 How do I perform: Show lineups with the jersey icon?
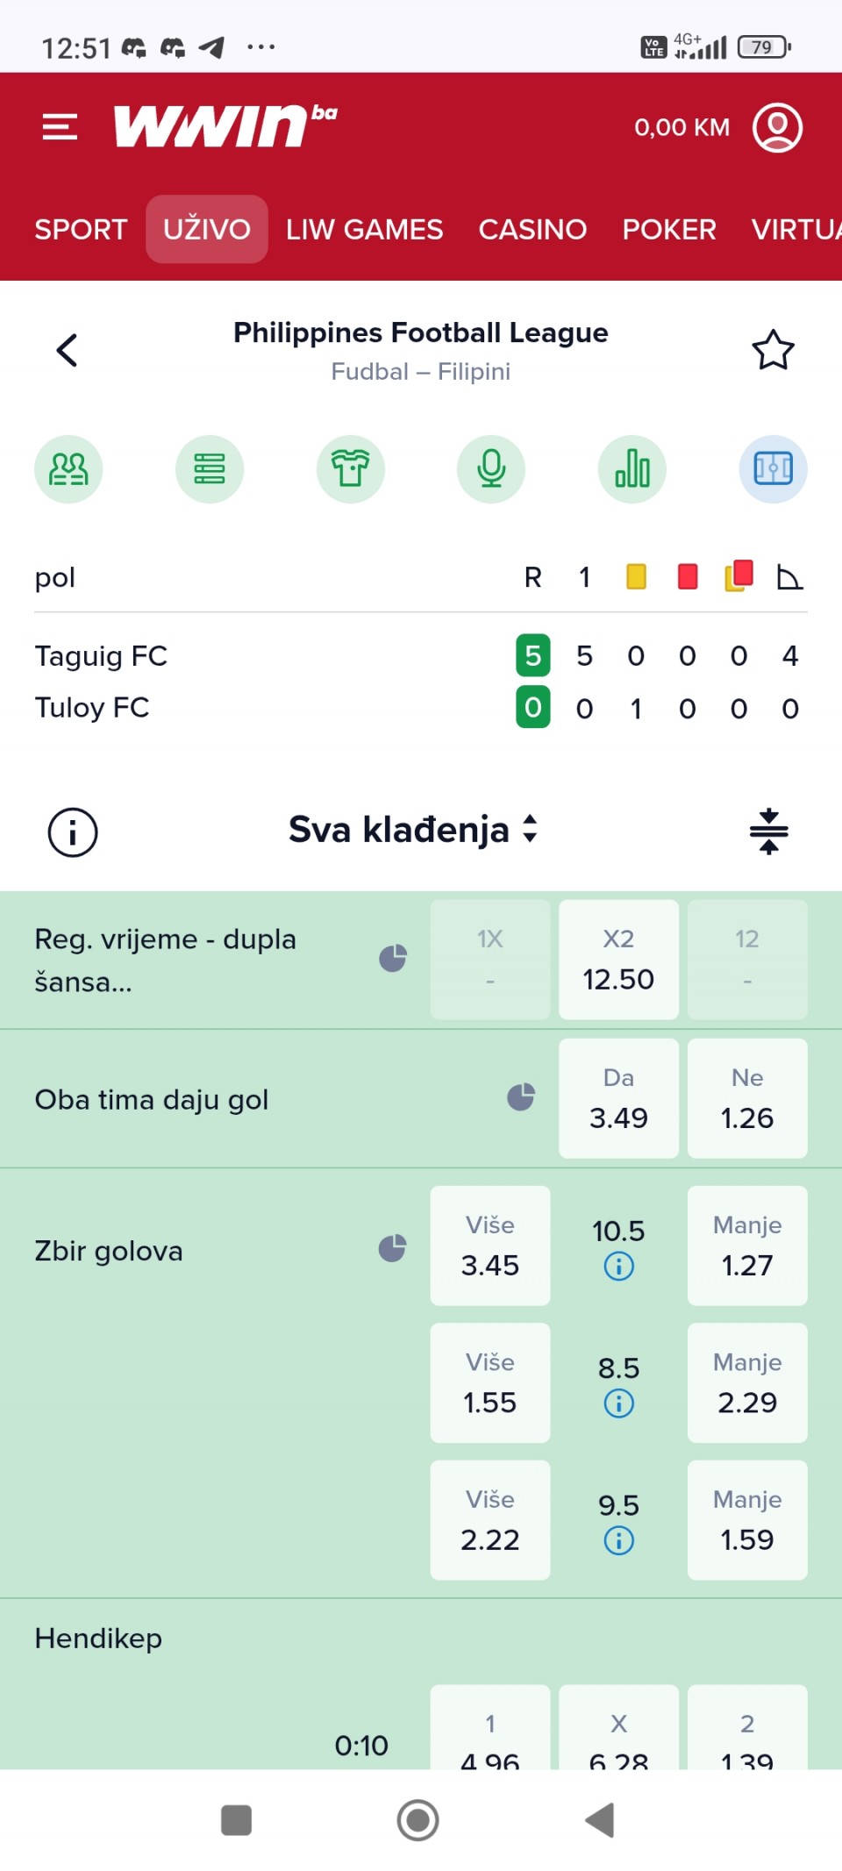tap(350, 469)
